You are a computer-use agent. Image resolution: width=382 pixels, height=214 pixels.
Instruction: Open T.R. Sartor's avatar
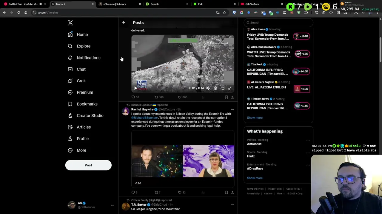click(126, 207)
